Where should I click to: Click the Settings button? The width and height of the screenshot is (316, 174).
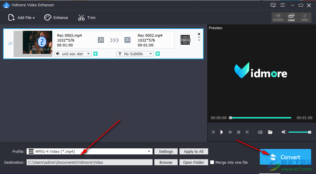[166, 151]
